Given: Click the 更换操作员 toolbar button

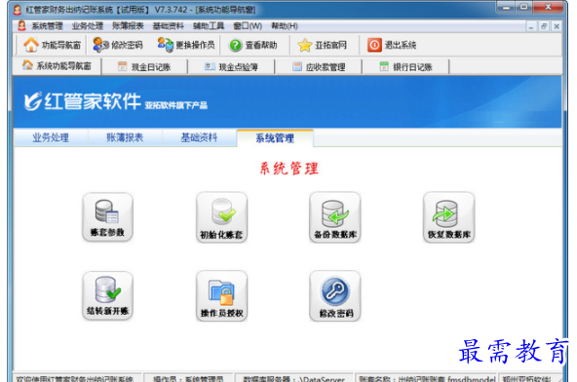Looking at the screenshot, I should 186,45.
